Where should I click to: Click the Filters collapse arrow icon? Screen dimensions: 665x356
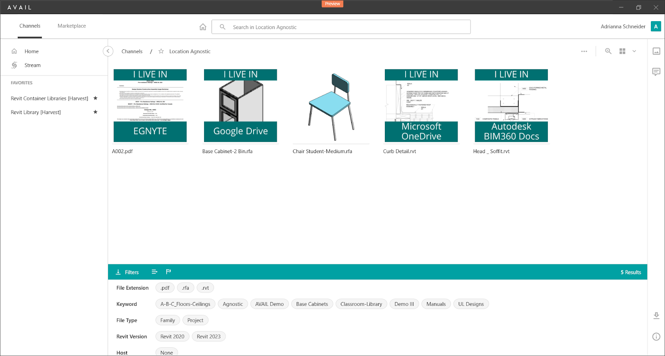coord(118,272)
